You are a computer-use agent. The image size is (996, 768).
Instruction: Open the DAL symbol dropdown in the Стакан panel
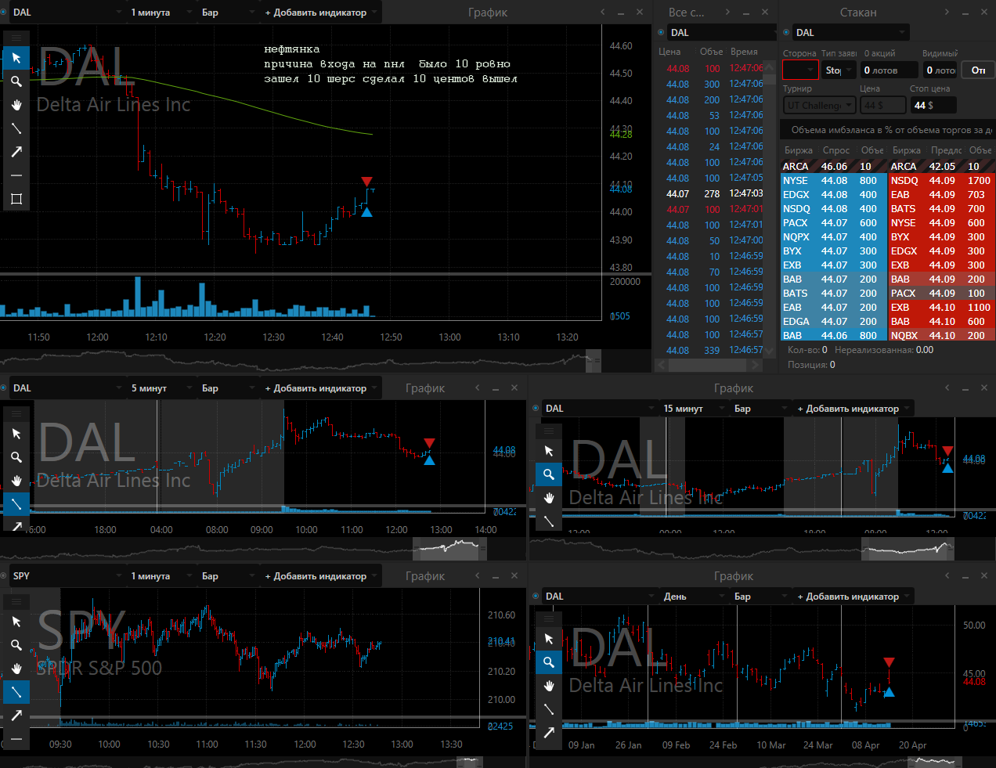850,33
